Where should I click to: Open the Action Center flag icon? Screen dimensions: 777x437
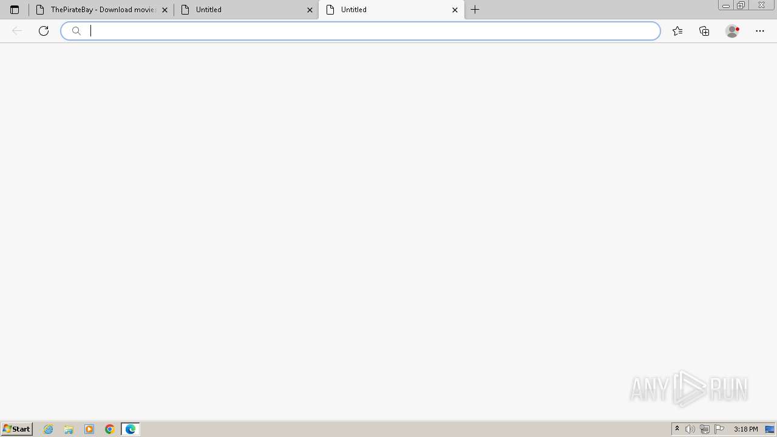click(x=719, y=429)
